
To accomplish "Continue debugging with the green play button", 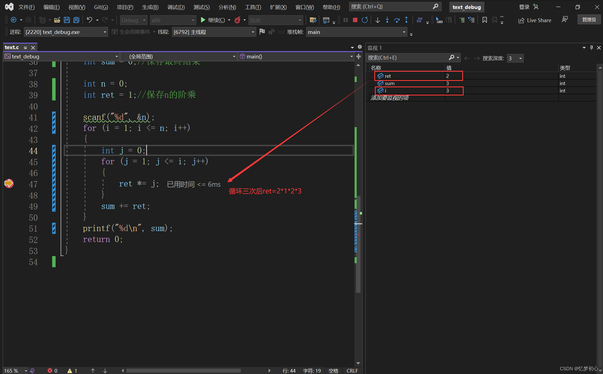I will pos(203,20).
